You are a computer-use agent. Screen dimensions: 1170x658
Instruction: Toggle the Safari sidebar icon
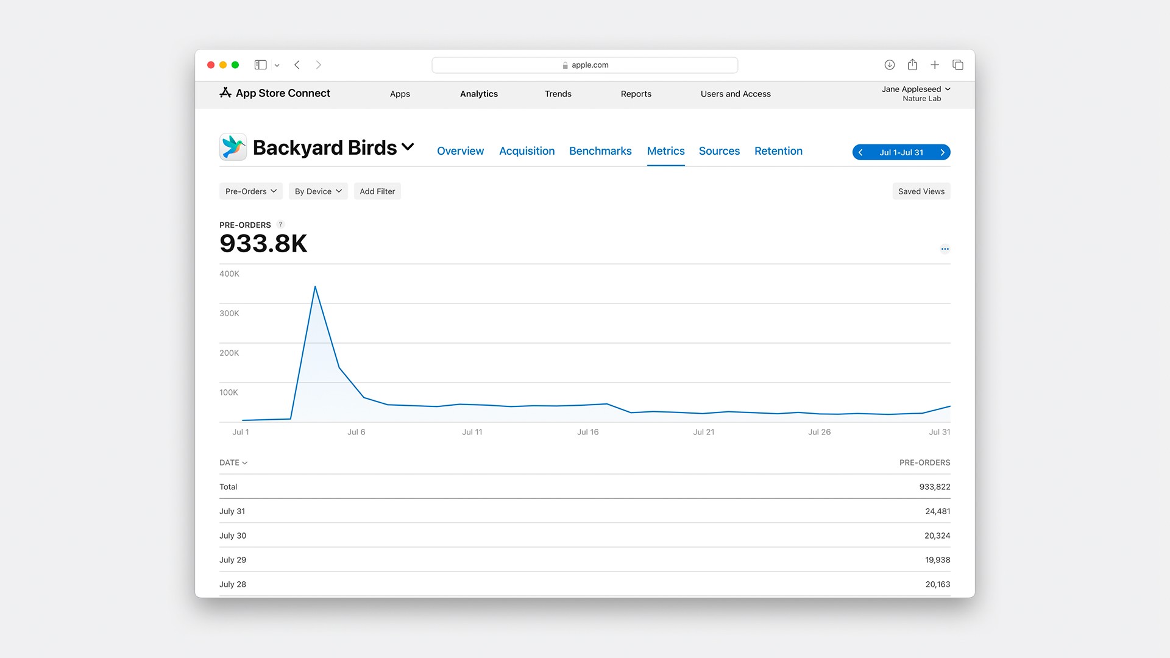260,65
